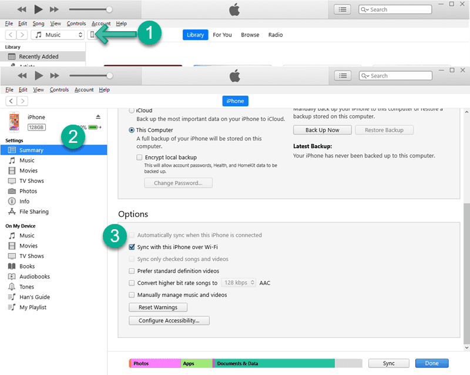This screenshot has height=375, width=470.
Task: Click Change Password button
Action: [x=179, y=183]
